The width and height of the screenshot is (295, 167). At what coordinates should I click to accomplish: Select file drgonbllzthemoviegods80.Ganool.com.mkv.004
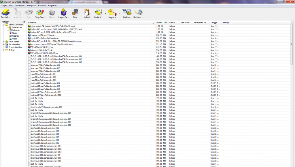(x=51, y=119)
